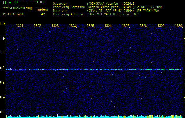185x118 pixels.
Task: Click the 0.9 frequency axis label
Action: coord(3,68)
